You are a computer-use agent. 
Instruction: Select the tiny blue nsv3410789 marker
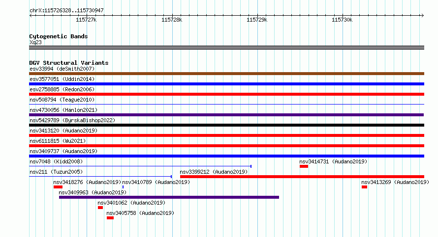pyautogui.click(x=123, y=187)
